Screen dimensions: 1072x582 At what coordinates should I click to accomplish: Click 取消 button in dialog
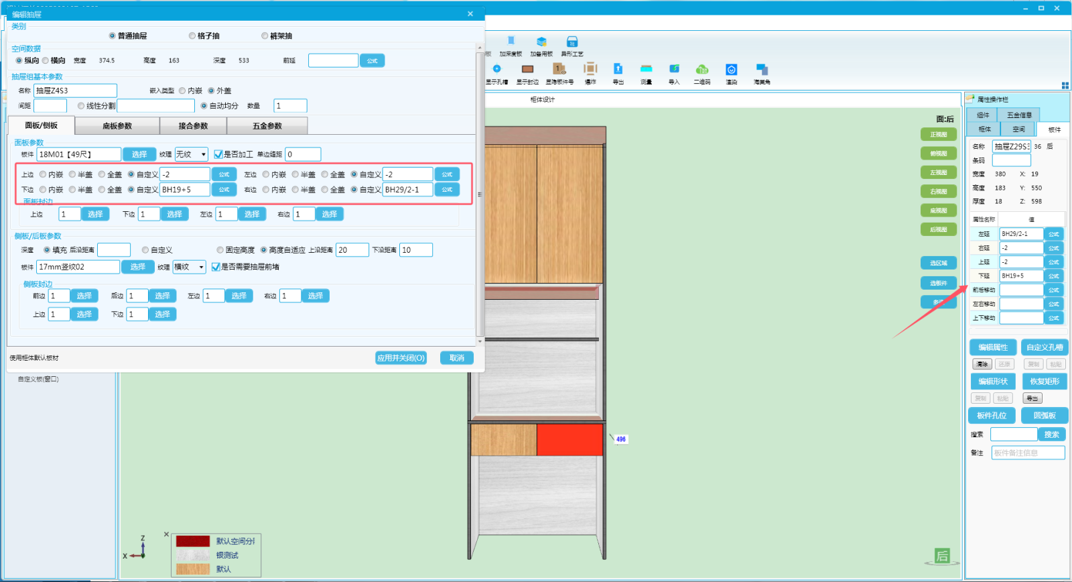click(457, 358)
